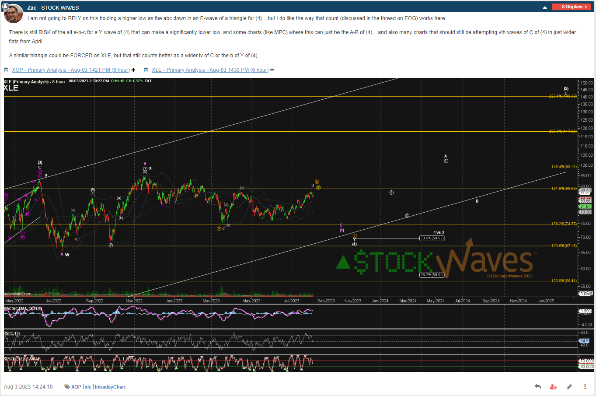Click the 100.0%(56.41) Fibonacci label
This screenshot has height=396, width=596.
[564, 281]
